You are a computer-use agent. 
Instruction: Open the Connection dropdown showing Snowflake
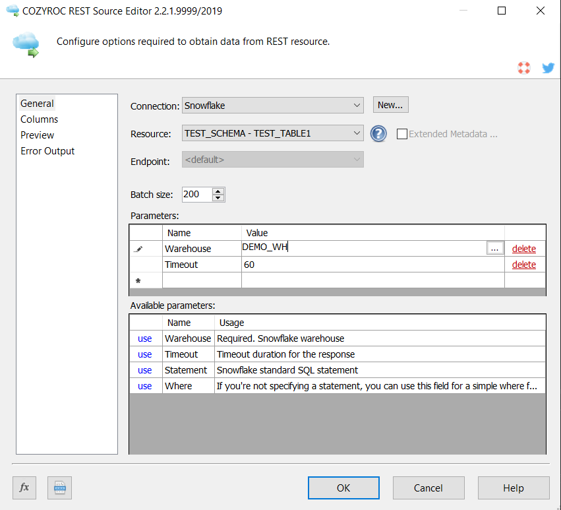tap(273, 106)
